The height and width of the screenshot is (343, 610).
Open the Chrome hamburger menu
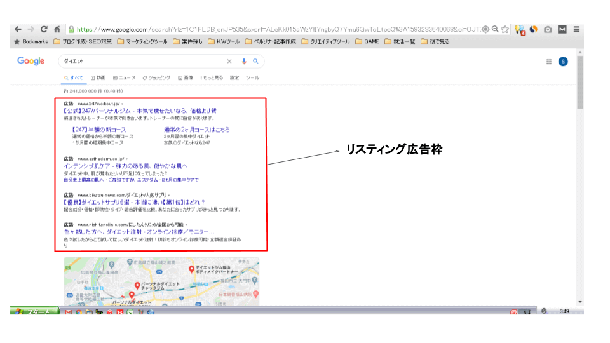(x=576, y=29)
